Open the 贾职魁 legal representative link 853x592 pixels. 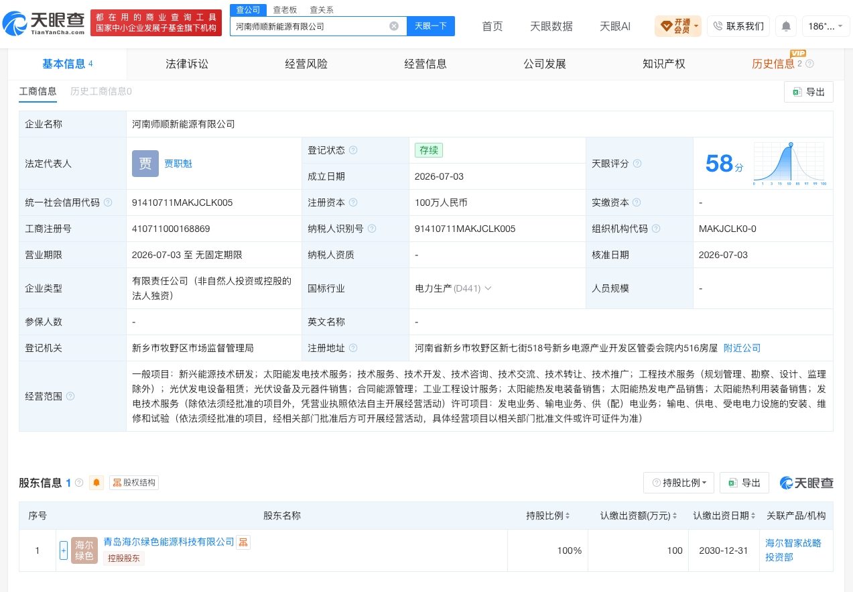(x=178, y=164)
